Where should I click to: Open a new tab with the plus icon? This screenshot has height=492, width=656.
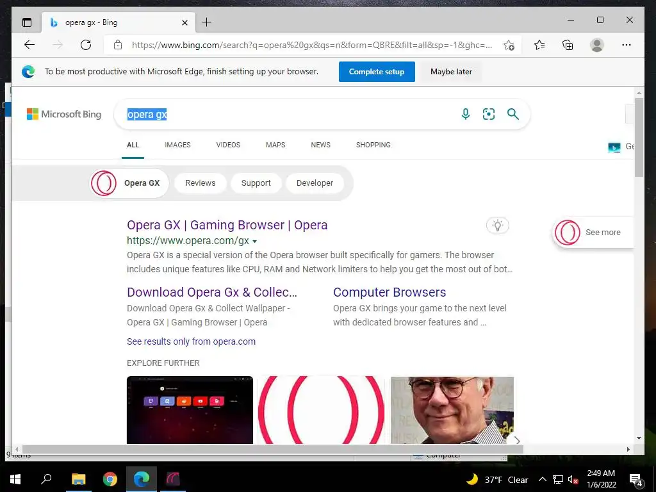[x=207, y=22]
